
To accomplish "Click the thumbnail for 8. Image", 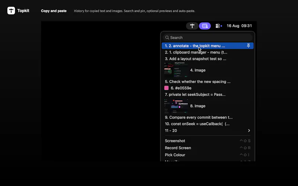I will point(176,106).
